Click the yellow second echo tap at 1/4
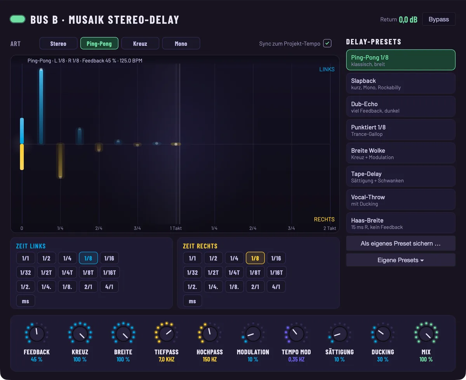Viewport: 466px width, 380px height. pyautogui.click(x=60, y=161)
